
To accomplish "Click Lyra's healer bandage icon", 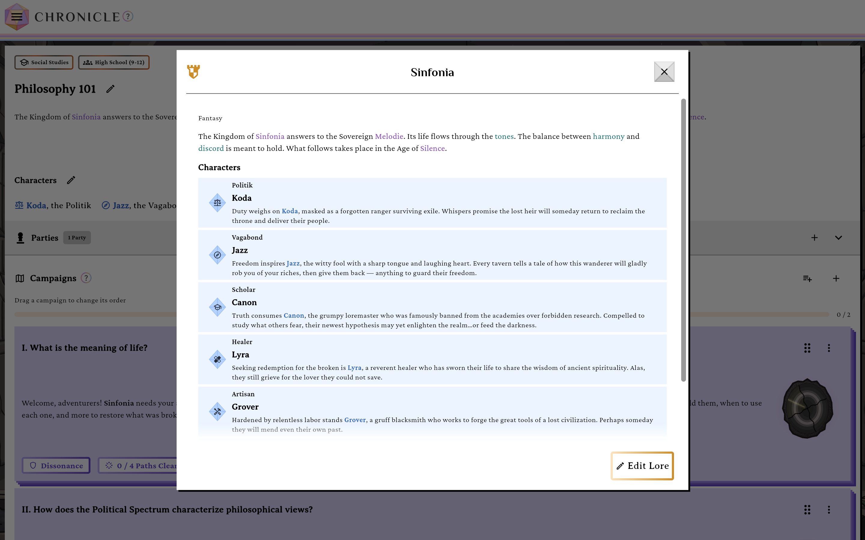I will 217,359.
